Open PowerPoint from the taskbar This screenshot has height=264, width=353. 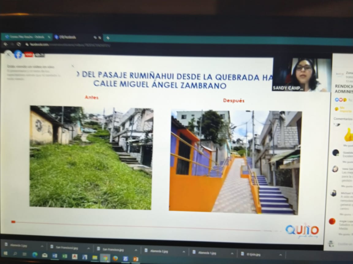coord(135,259)
